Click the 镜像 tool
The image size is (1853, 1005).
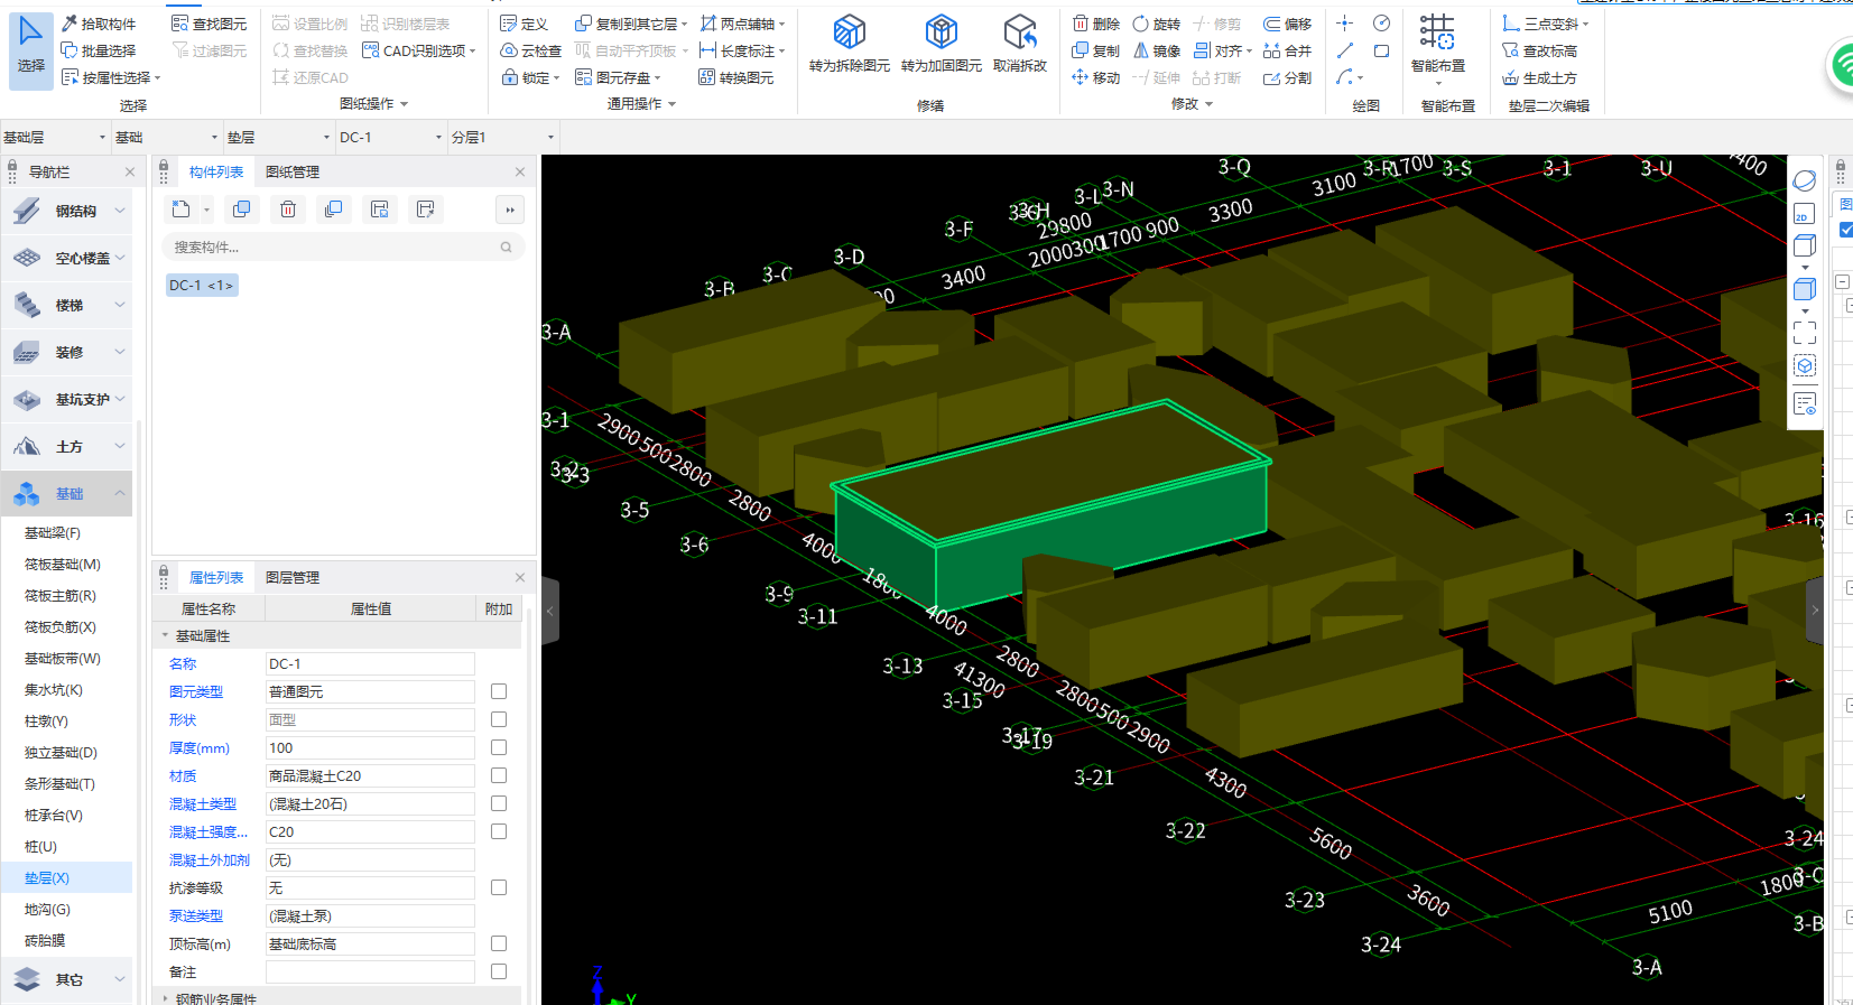tap(1157, 50)
